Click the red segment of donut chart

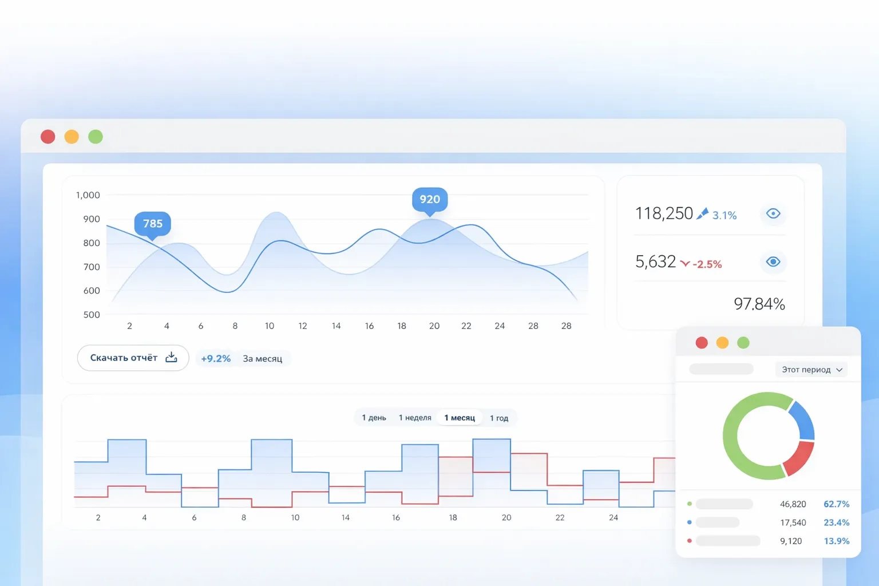(799, 458)
